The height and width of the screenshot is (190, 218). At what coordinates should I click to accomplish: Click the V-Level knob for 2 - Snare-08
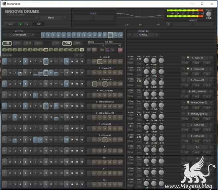pos(146,72)
